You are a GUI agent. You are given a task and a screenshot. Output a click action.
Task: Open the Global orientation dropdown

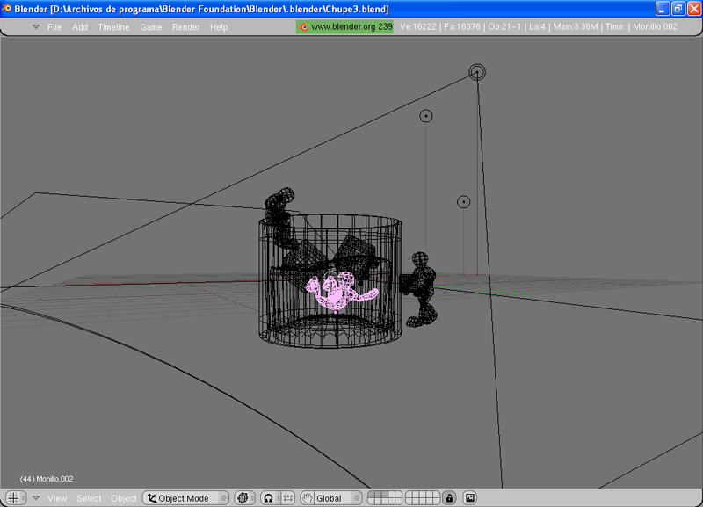click(x=337, y=498)
